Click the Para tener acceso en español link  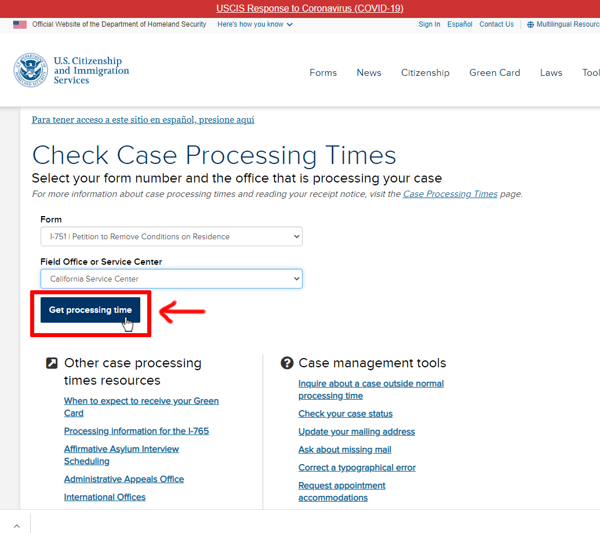click(x=143, y=120)
